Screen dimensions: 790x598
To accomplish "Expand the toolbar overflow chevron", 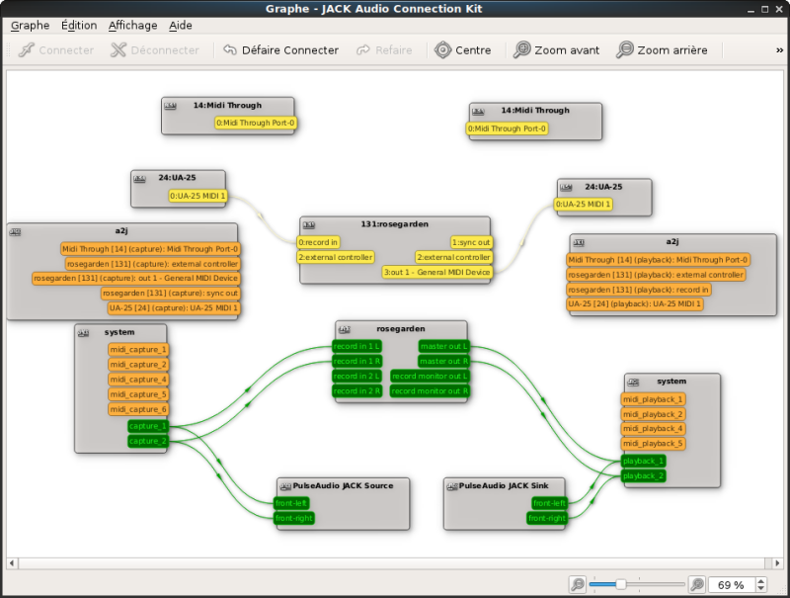I will pos(779,50).
